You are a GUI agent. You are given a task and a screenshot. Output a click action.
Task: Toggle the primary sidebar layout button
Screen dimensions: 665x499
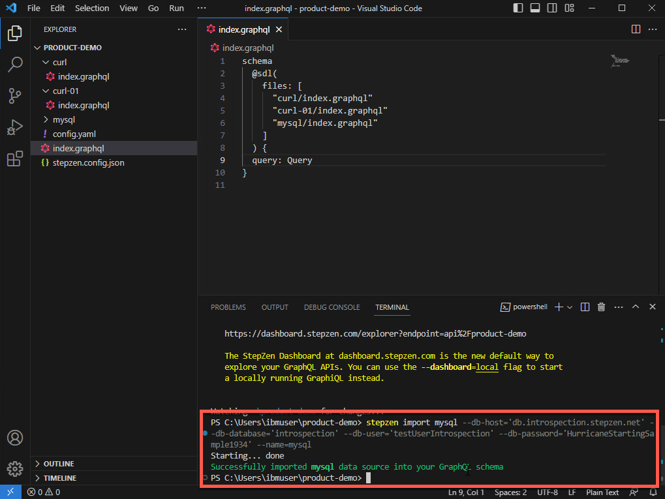click(518, 8)
